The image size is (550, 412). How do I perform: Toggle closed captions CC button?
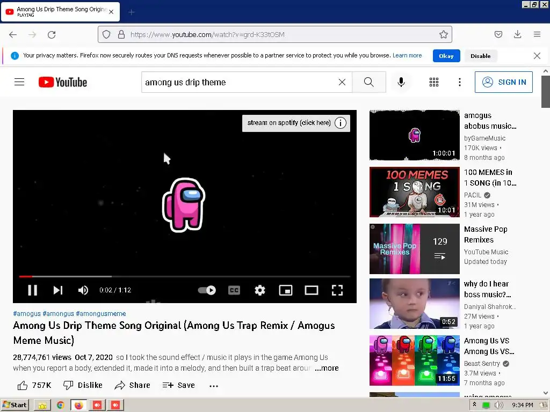tap(234, 290)
